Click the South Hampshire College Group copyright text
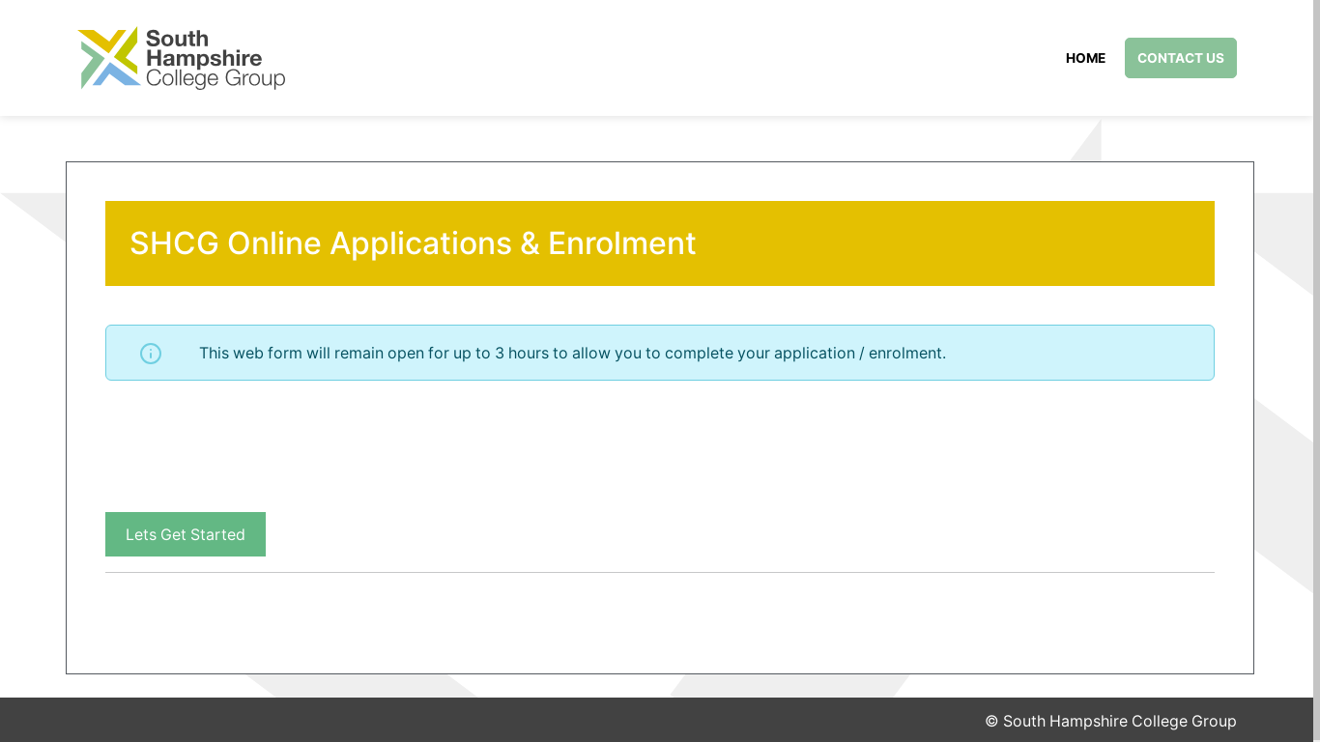The height and width of the screenshot is (742, 1320). point(1110,721)
